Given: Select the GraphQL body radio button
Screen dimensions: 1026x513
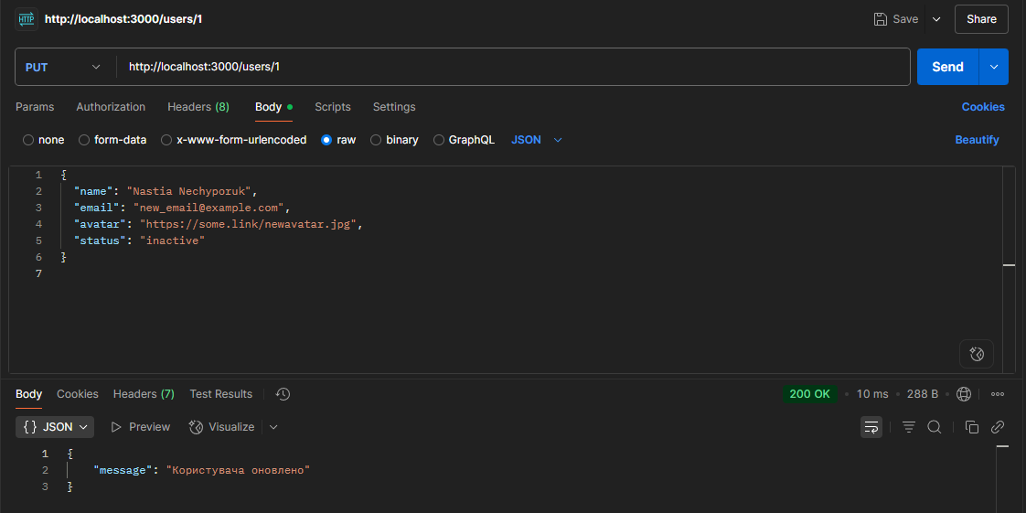Looking at the screenshot, I should coord(438,140).
